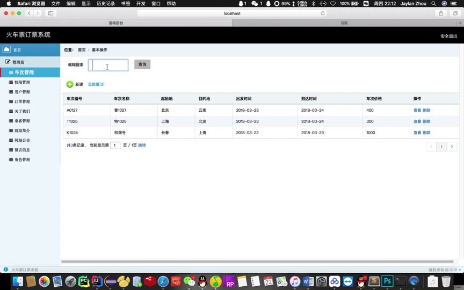The width and height of the screenshot is (464, 290).
Task: Show all tabs overview button
Action: point(455,13)
